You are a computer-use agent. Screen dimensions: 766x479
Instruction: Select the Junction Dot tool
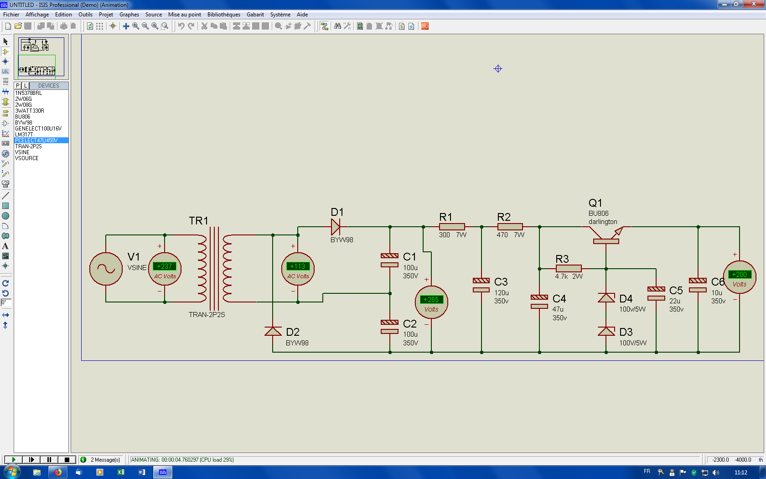pos(5,62)
